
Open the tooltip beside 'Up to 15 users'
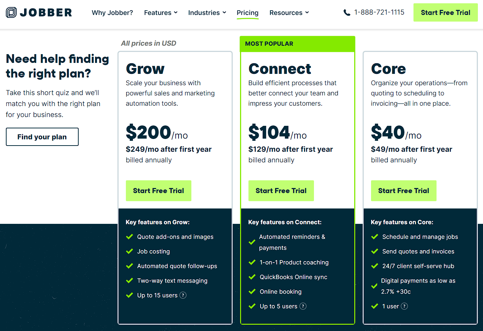click(x=183, y=295)
